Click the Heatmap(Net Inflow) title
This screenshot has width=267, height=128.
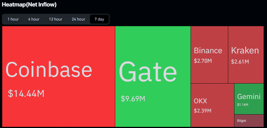click(x=29, y=5)
